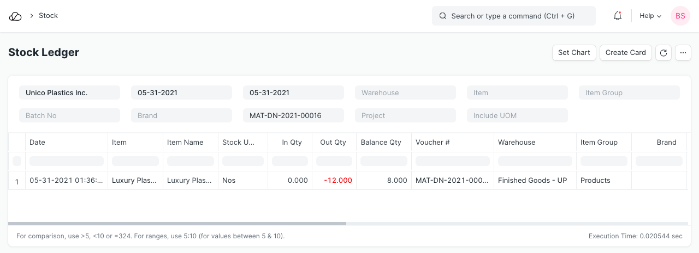Expand the Help dropdown
The width and height of the screenshot is (699, 253).
coord(650,16)
